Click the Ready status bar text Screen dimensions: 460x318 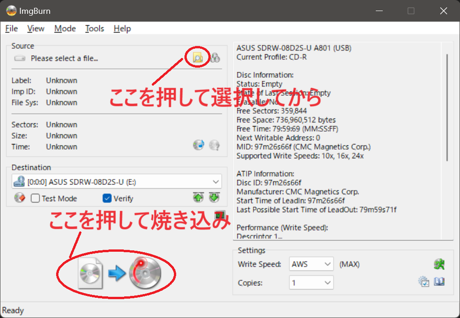[13, 310]
